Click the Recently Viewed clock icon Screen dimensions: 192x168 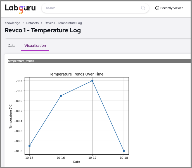coord(157,8)
